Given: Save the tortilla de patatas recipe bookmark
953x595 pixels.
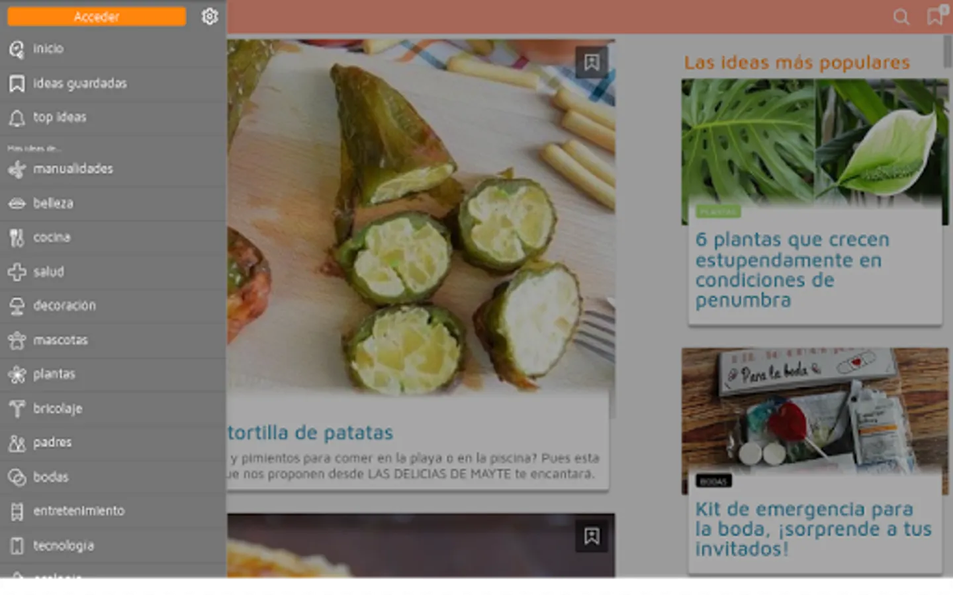Looking at the screenshot, I should pyautogui.click(x=592, y=62).
